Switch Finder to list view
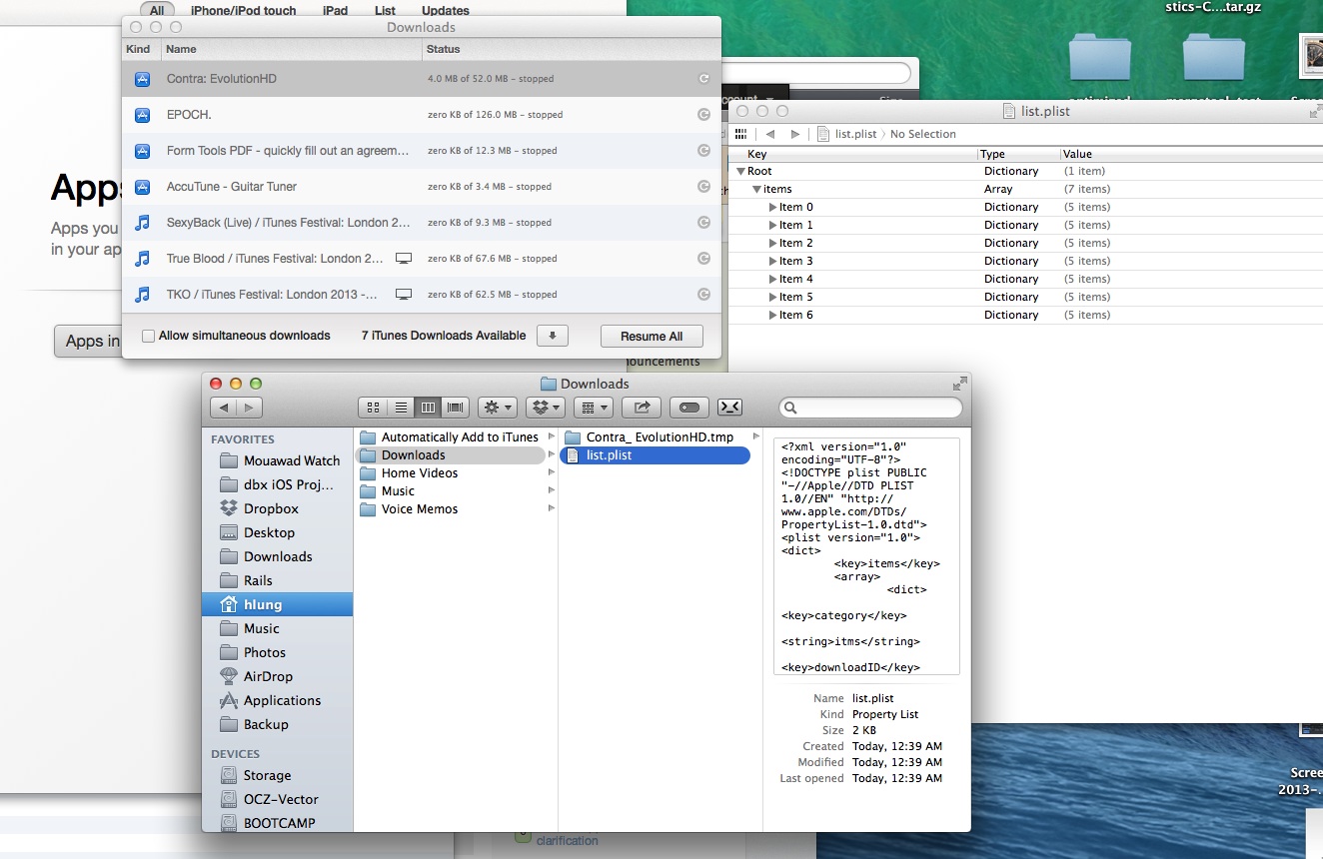 401,408
